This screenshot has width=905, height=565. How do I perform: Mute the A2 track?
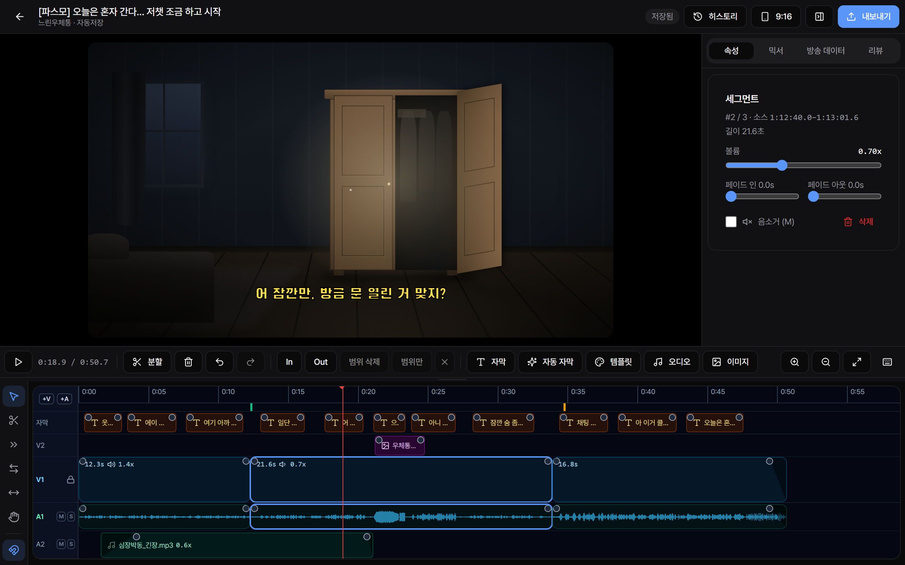[61, 544]
